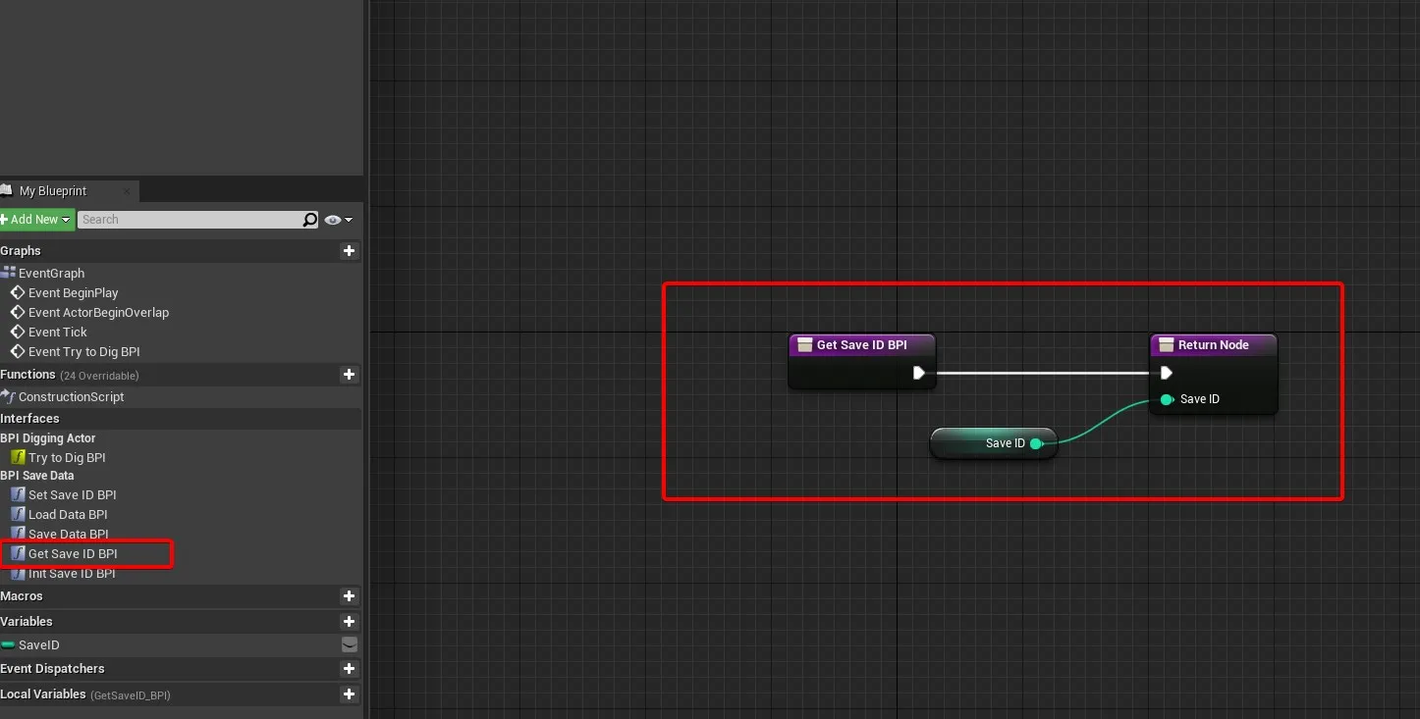Toggle the SaveID variable's editable eye icon

point(349,645)
